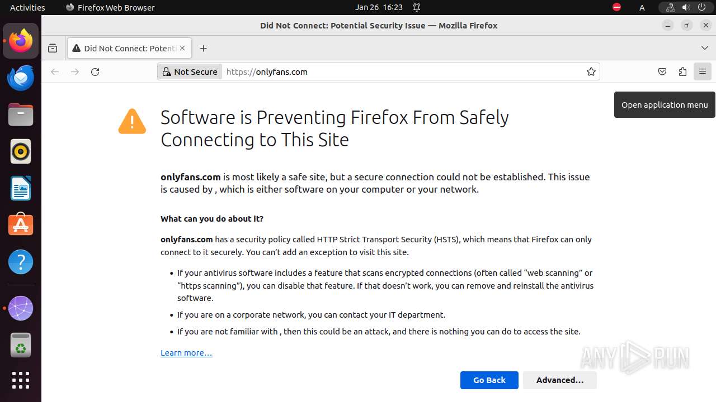Click the corporate network bullet text
This screenshot has width=716, height=402.
click(311, 315)
